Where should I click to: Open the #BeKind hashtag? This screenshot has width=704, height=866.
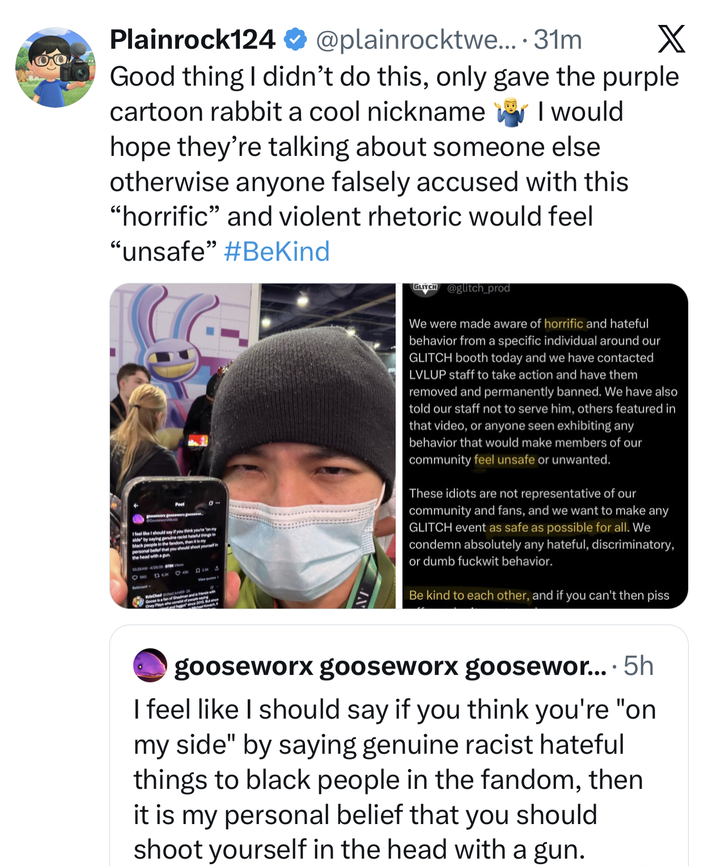(x=277, y=251)
